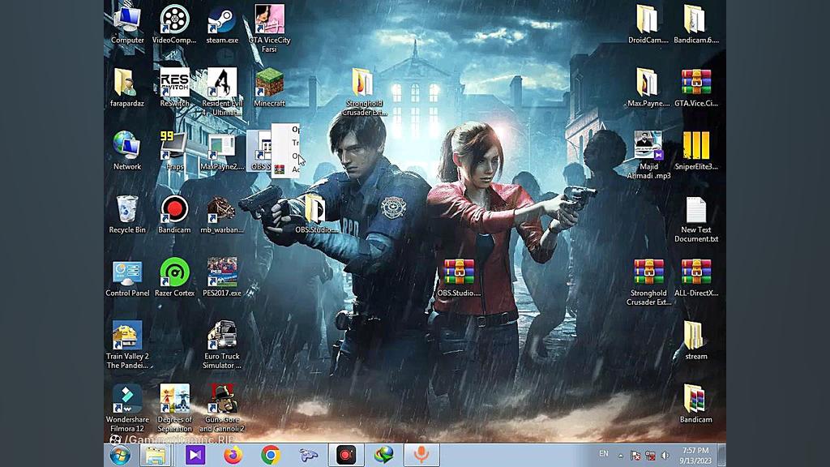Open the Stronghold Crusader Ext... folder icon
This screenshot has height=467, width=830.
coord(364,92)
